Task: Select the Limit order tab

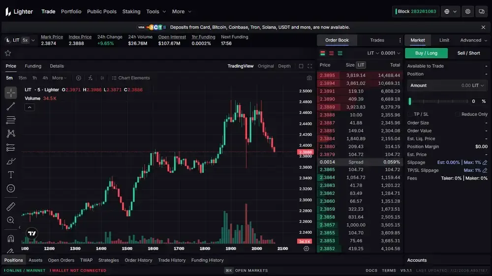Action: pyautogui.click(x=444, y=40)
